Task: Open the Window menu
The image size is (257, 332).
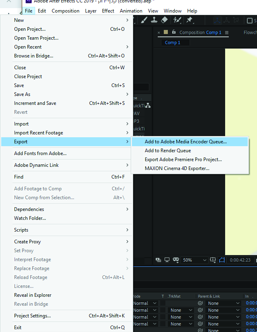Action: (x=173, y=11)
